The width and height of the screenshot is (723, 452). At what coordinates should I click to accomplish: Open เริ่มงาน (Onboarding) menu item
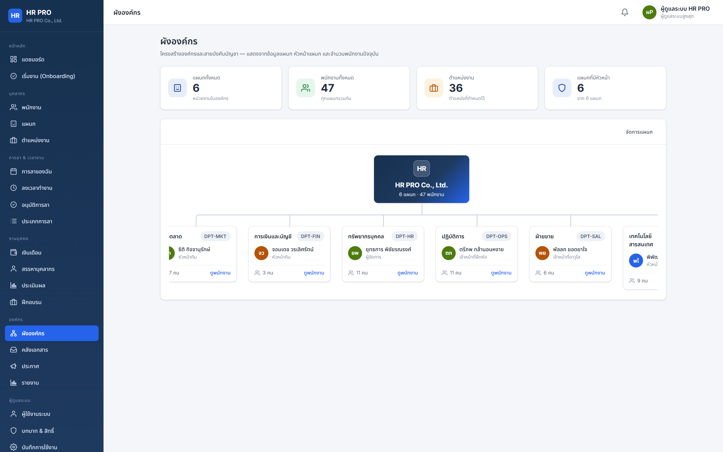point(52,76)
